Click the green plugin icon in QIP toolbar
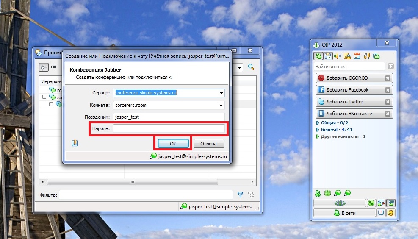 [x=376, y=56]
